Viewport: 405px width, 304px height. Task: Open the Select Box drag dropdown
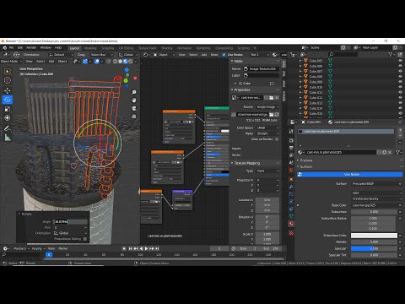click(x=102, y=55)
